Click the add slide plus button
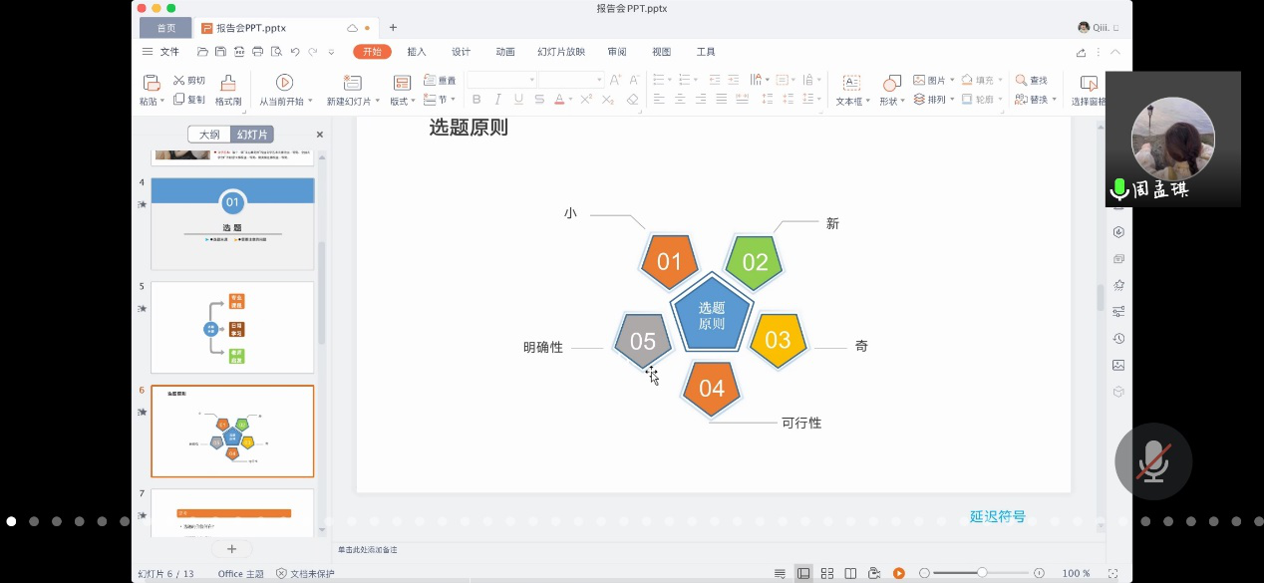The width and height of the screenshot is (1264, 583). (231, 548)
